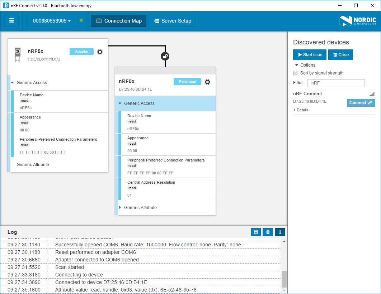The height and width of the screenshot is (294, 381).
Task: Click nRF Connect app title icon
Action: point(6,6)
